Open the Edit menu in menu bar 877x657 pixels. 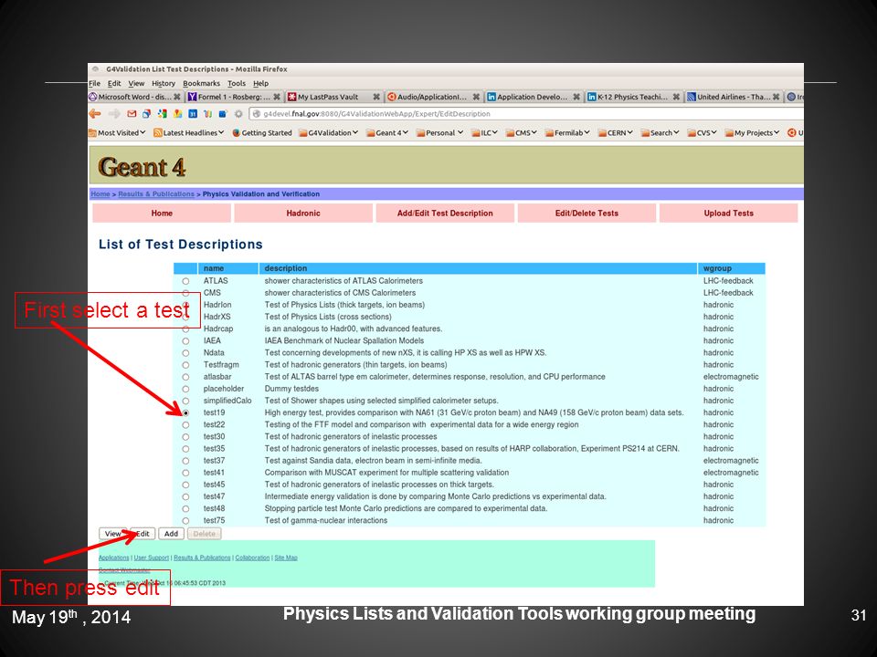coord(114,83)
